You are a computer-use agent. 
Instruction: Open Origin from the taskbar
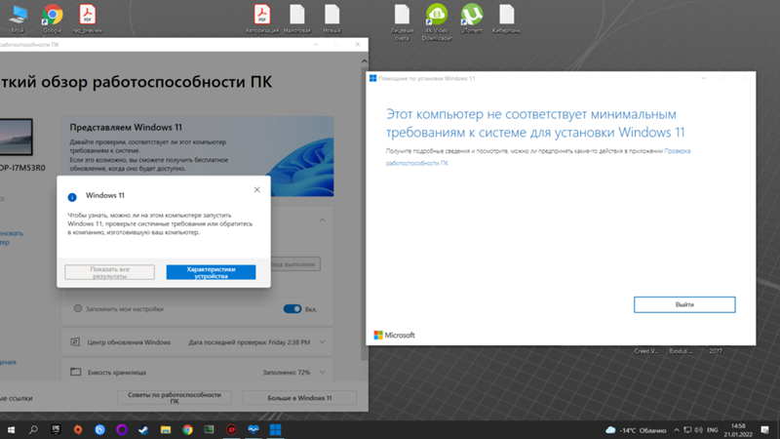[x=78, y=429]
